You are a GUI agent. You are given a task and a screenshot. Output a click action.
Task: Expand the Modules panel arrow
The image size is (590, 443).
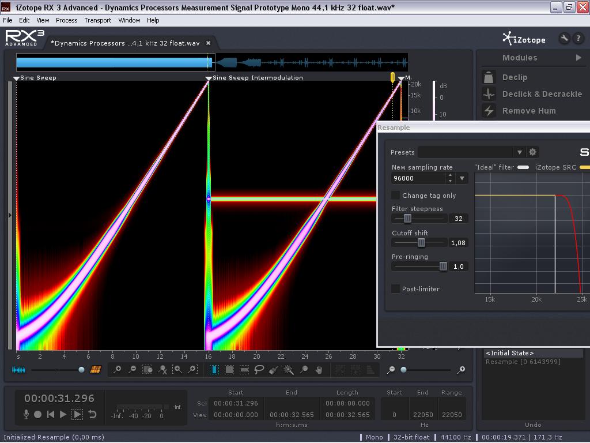pos(578,58)
